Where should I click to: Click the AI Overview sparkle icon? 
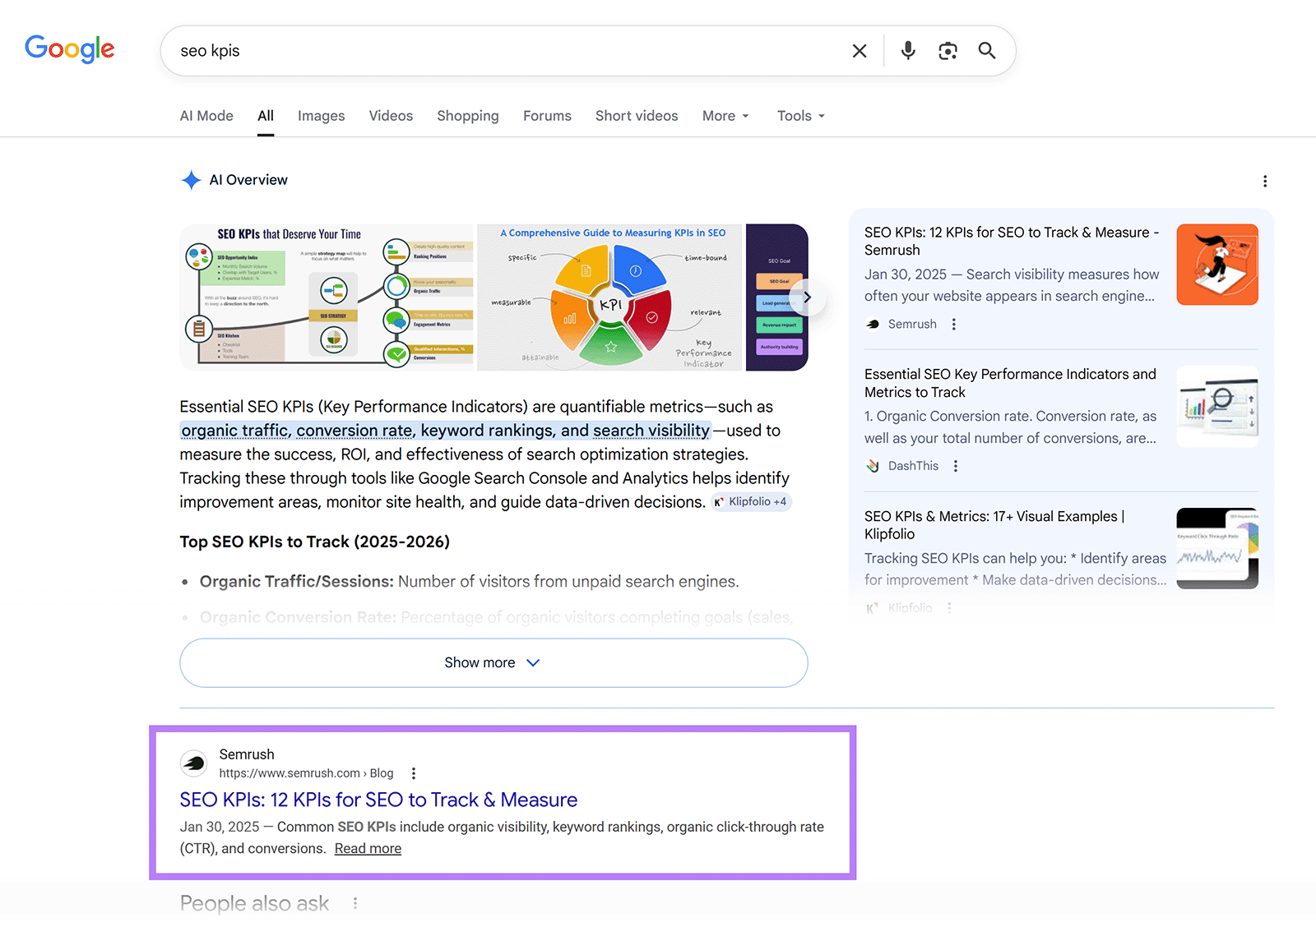(x=191, y=180)
